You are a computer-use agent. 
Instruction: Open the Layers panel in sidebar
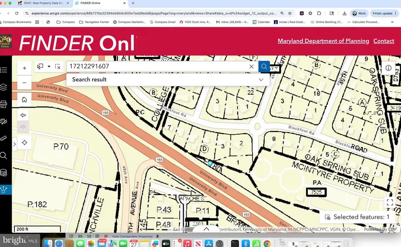pyautogui.click(x=4, y=87)
